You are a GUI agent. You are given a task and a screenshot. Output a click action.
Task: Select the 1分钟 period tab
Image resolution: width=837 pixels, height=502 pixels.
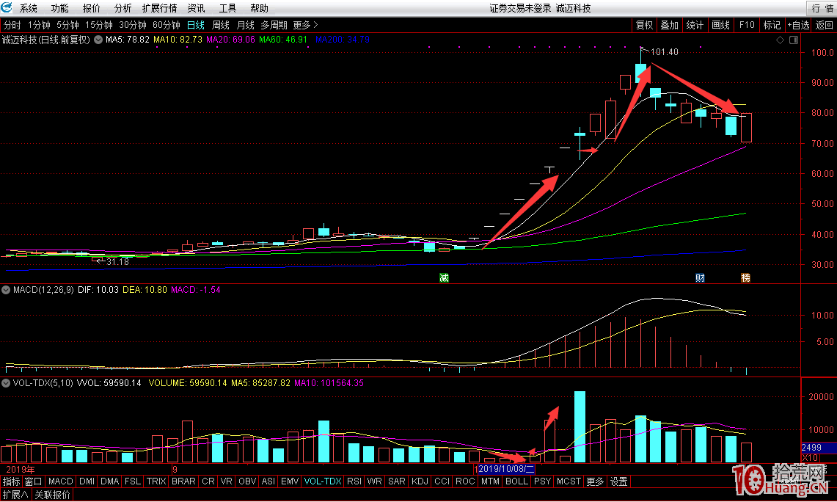[x=39, y=25]
